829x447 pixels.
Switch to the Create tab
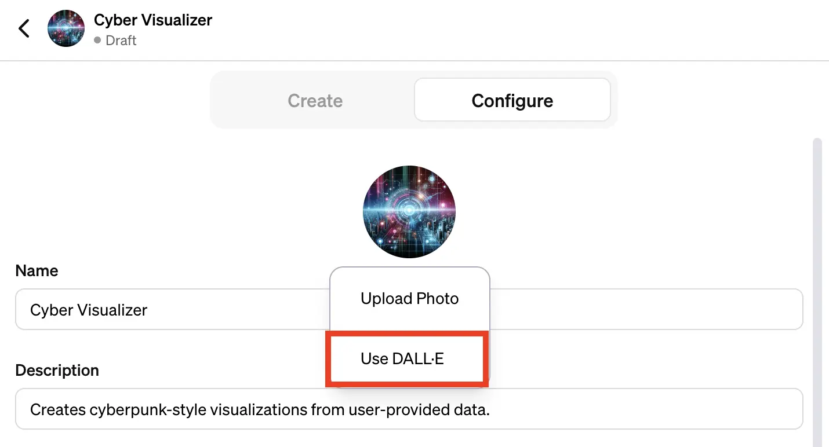click(x=315, y=101)
